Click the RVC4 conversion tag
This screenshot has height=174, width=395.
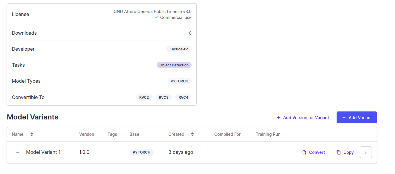pyautogui.click(x=183, y=97)
